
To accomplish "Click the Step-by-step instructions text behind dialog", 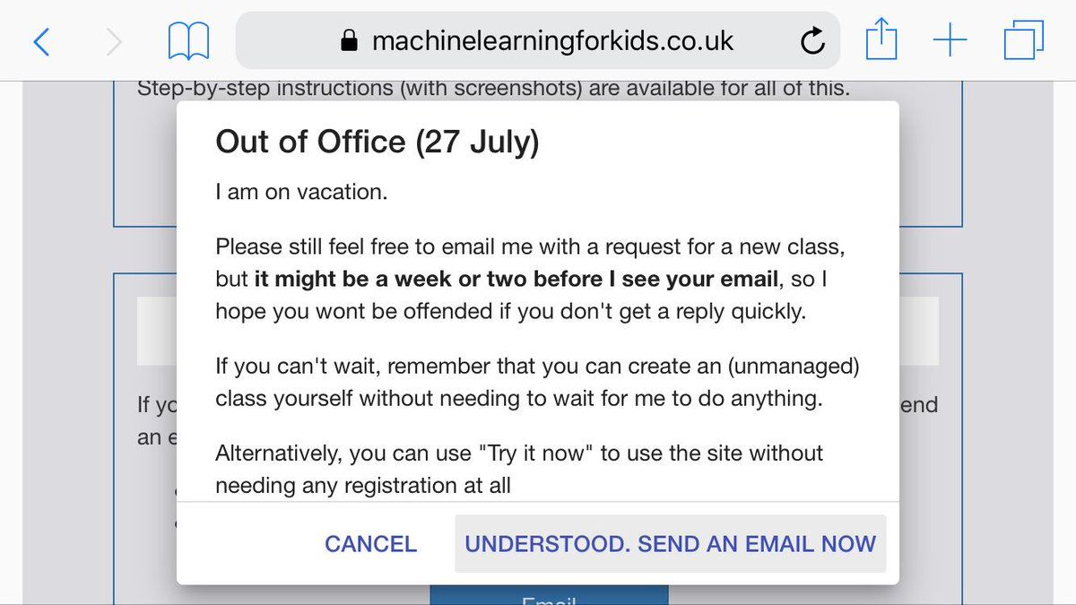I will coord(493,90).
